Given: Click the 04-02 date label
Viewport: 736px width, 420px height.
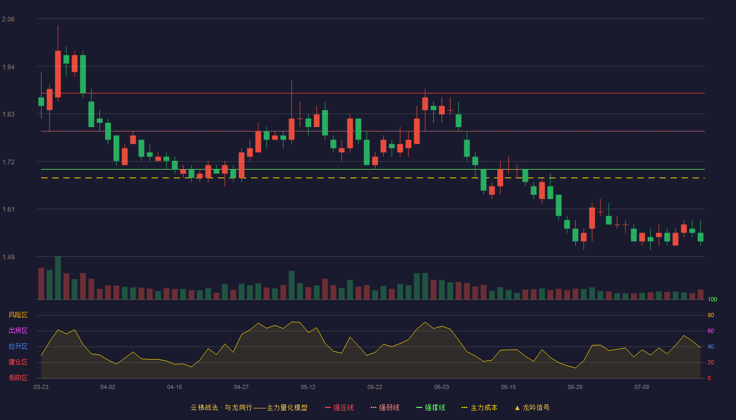Looking at the screenshot, I should pyautogui.click(x=108, y=387).
